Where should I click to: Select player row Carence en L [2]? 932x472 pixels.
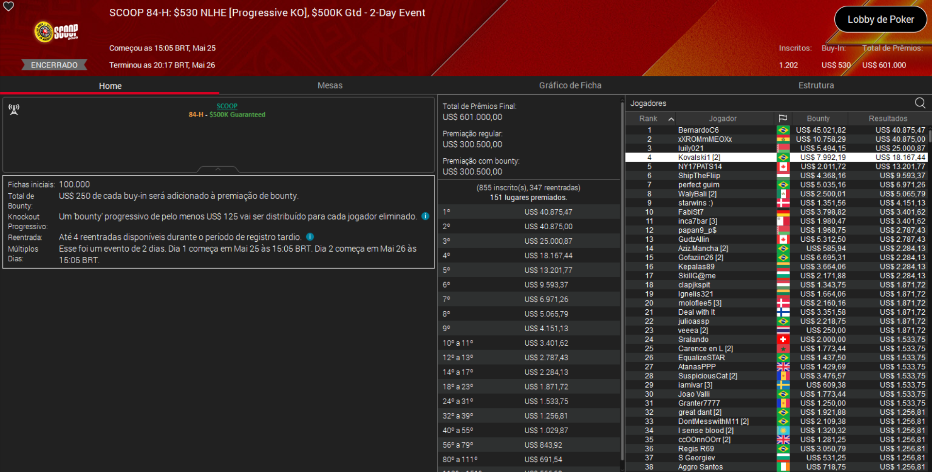(777, 349)
